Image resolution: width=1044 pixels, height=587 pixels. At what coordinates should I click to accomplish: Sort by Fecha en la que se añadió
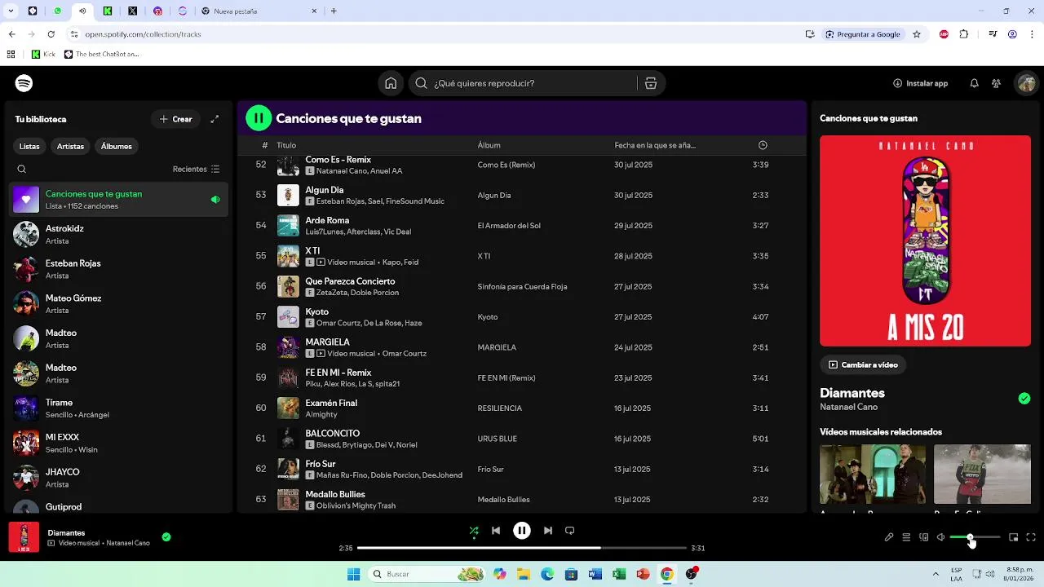(x=655, y=145)
